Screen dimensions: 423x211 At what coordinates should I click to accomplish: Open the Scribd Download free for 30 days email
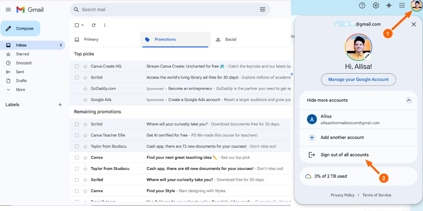(x=206, y=180)
